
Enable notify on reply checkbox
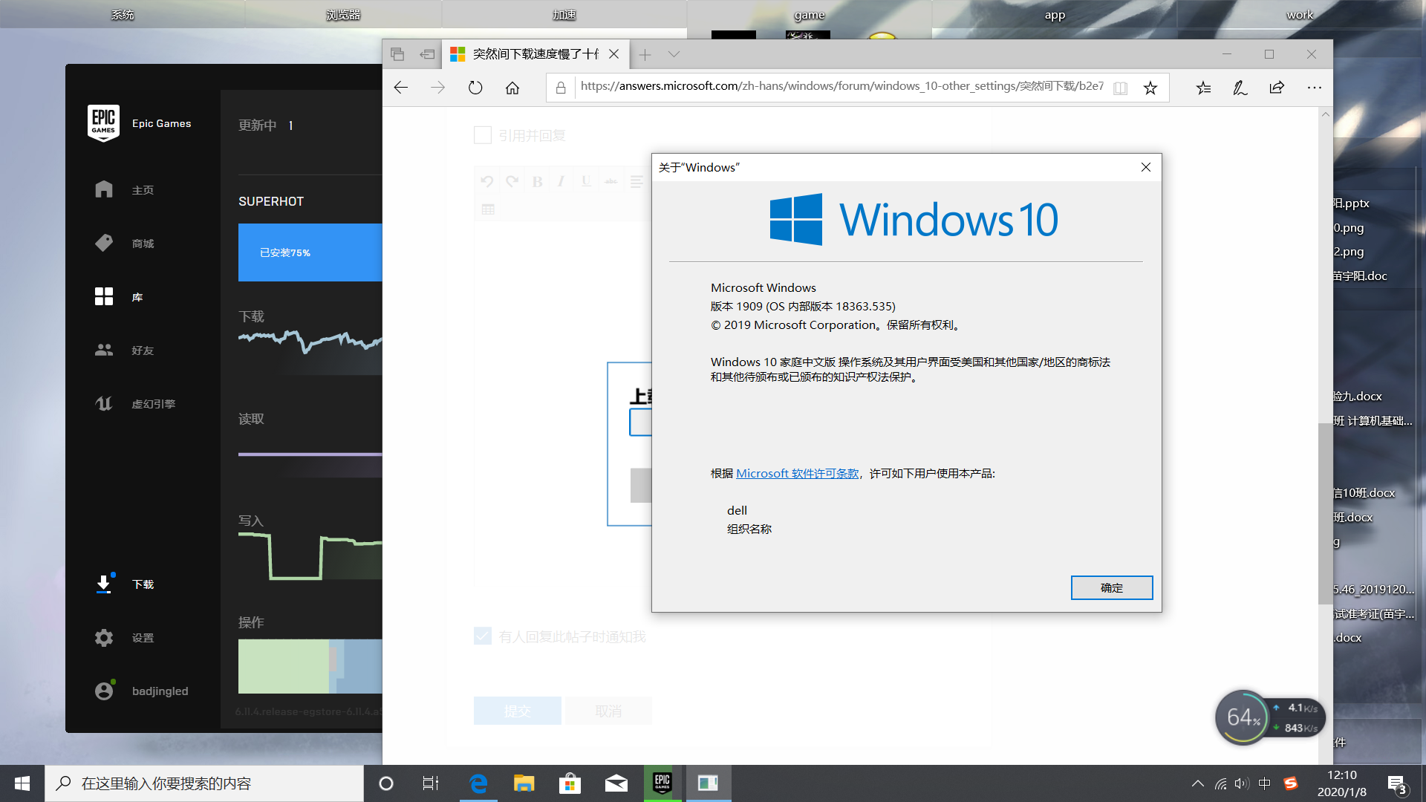(483, 636)
